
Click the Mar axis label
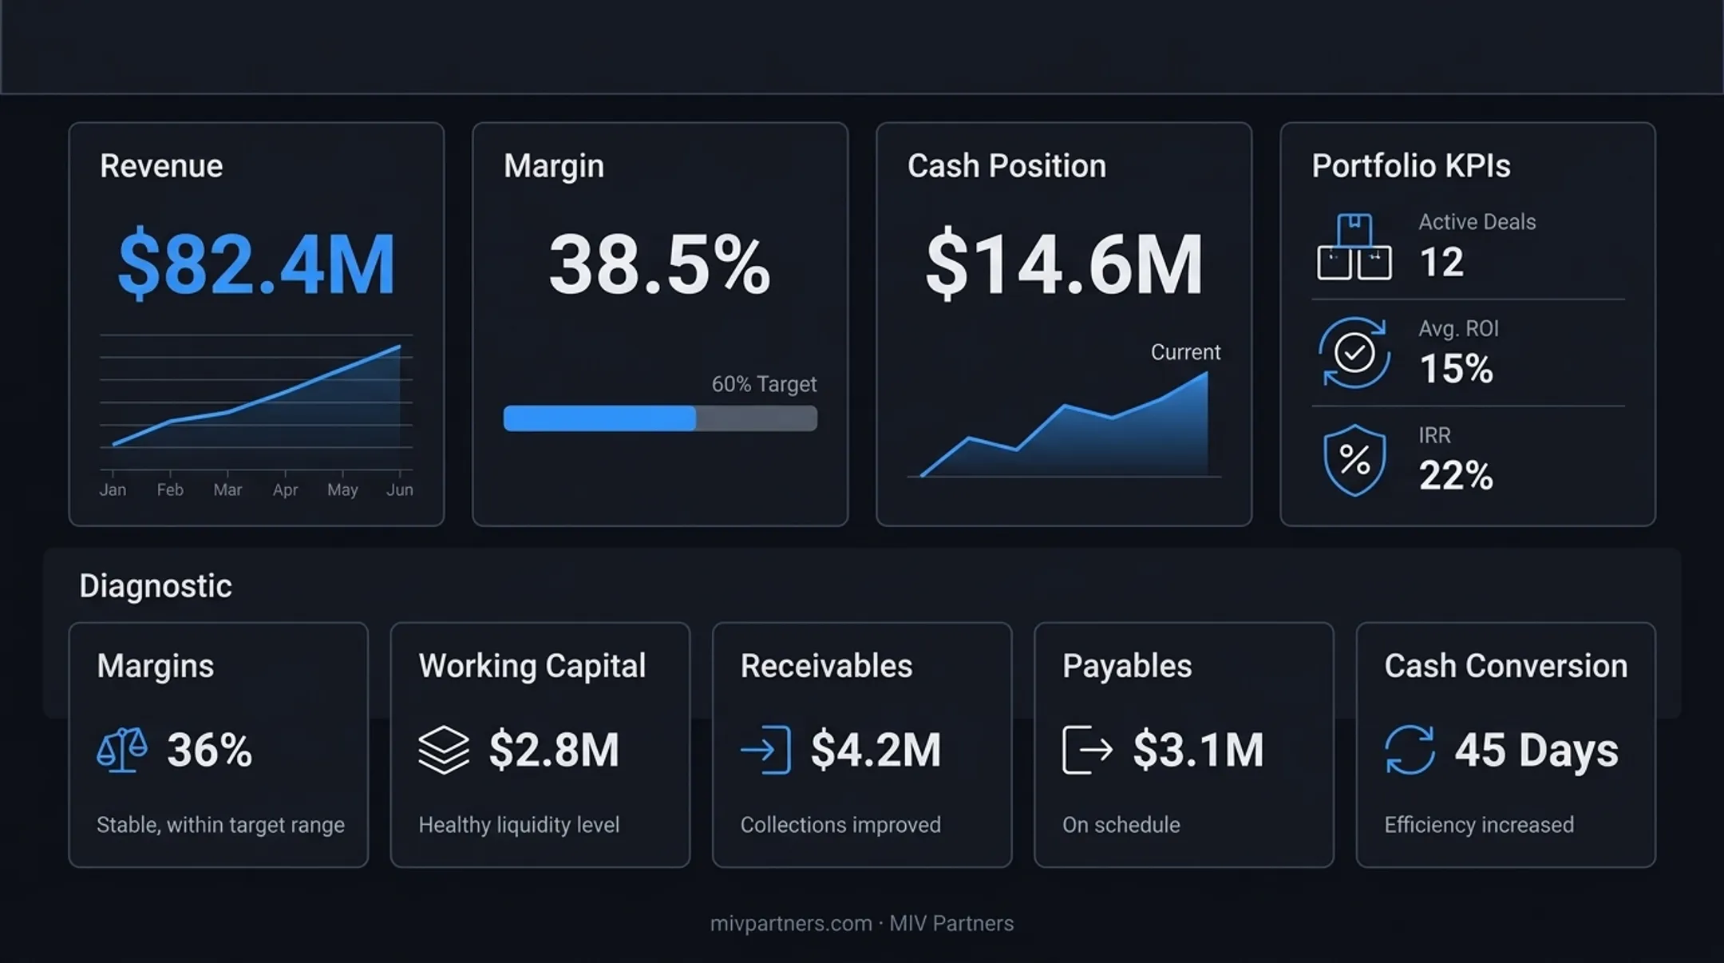(227, 489)
